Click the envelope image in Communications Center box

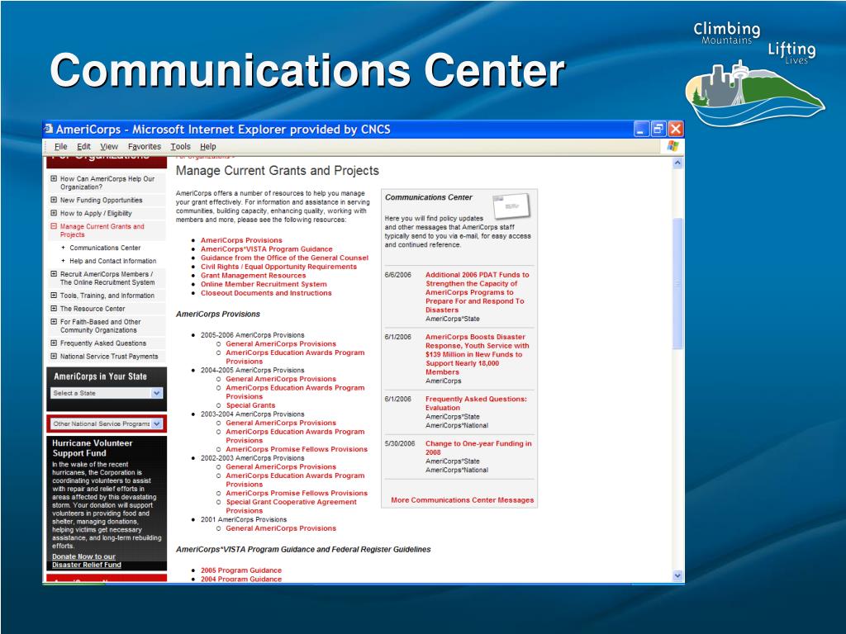coord(511,206)
